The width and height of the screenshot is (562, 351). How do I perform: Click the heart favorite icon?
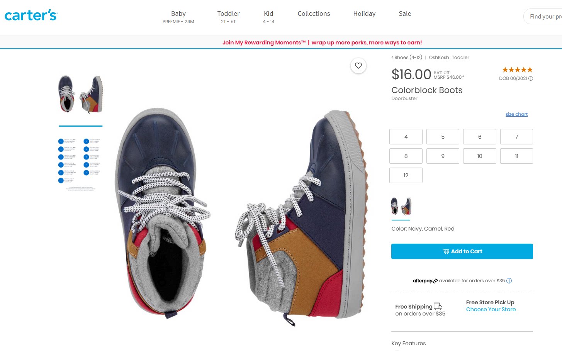click(358, 66)
